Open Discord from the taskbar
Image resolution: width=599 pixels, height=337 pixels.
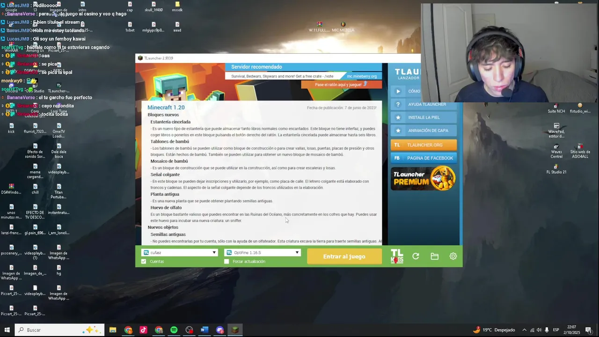(x=220, y=330)
